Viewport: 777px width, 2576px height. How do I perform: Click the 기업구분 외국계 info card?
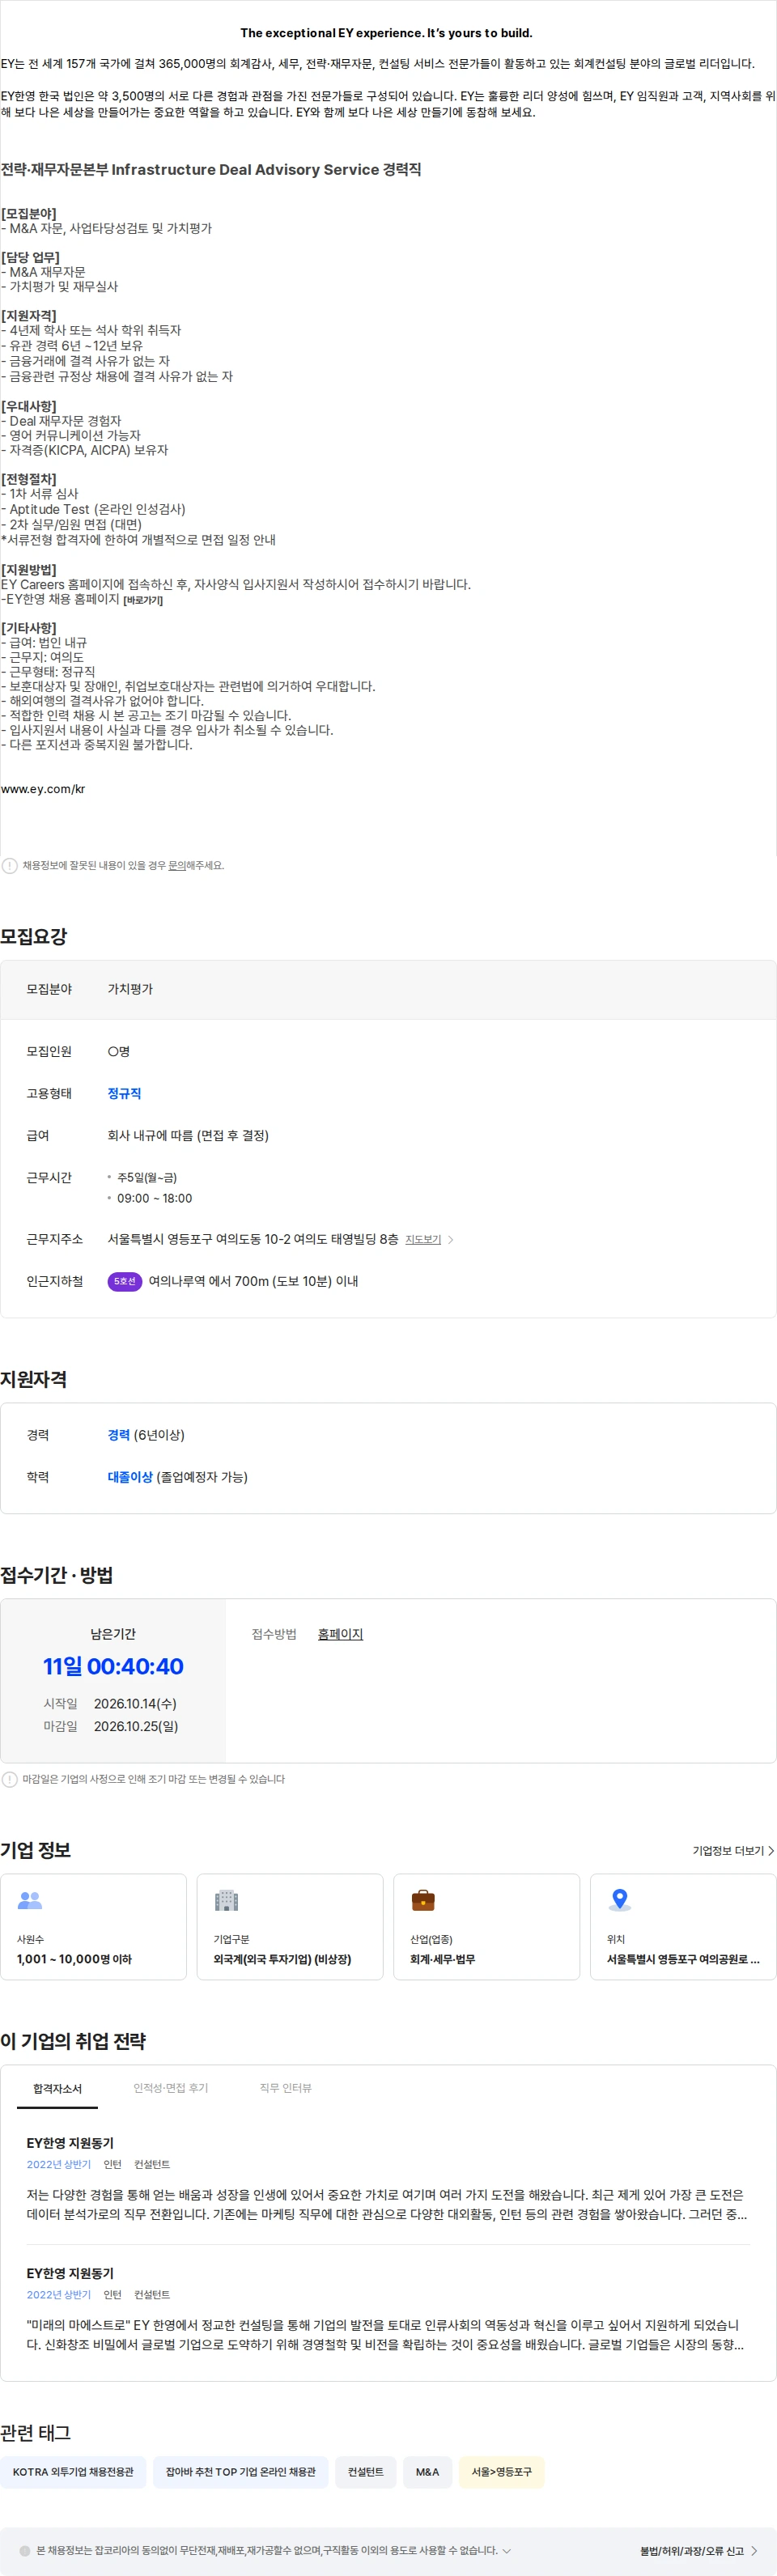[x=290, y=1927]
